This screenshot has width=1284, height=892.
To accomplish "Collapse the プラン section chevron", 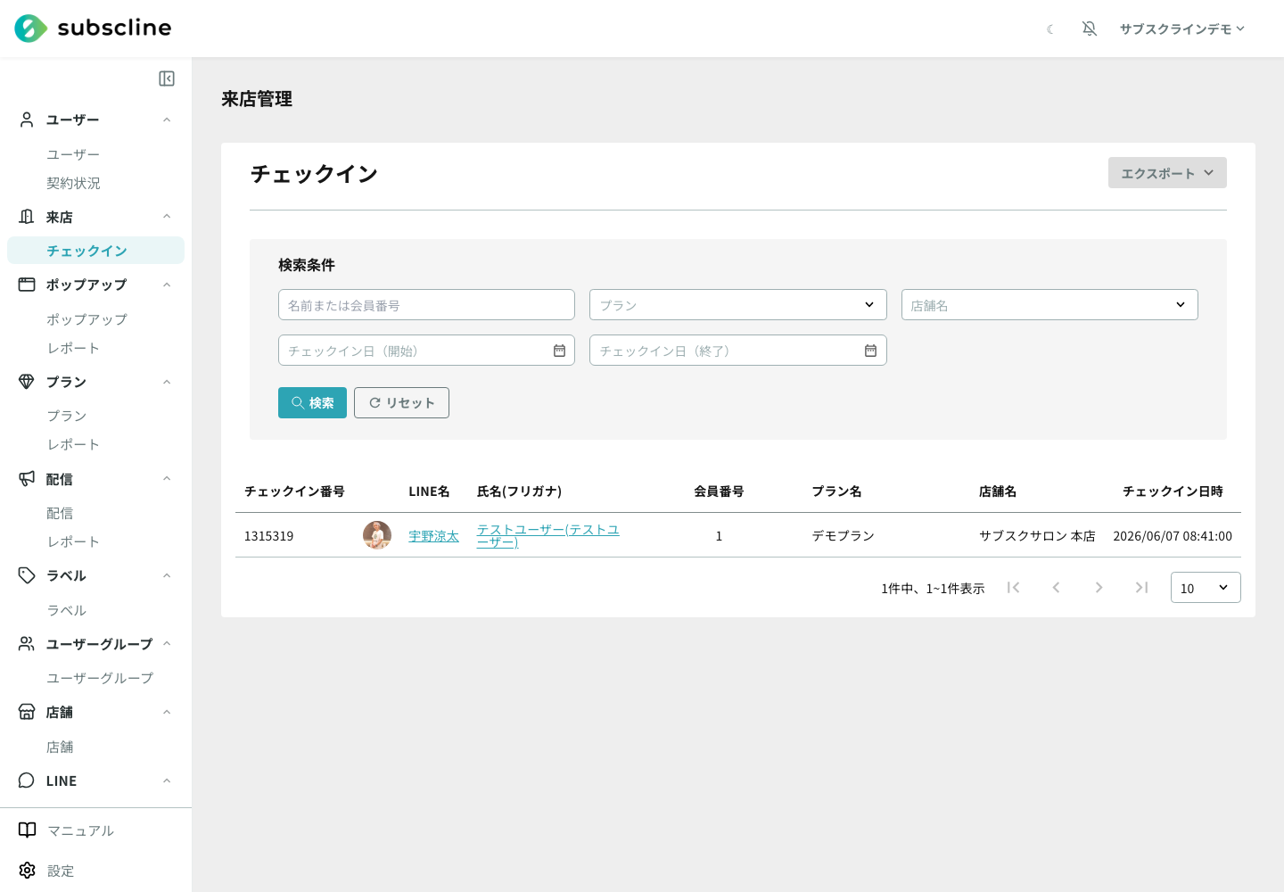I will (167, 382).
